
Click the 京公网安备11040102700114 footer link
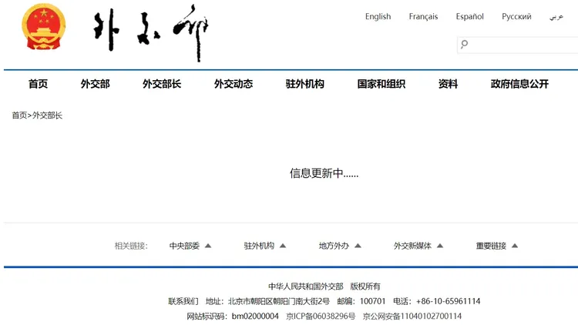click(412, 317)
